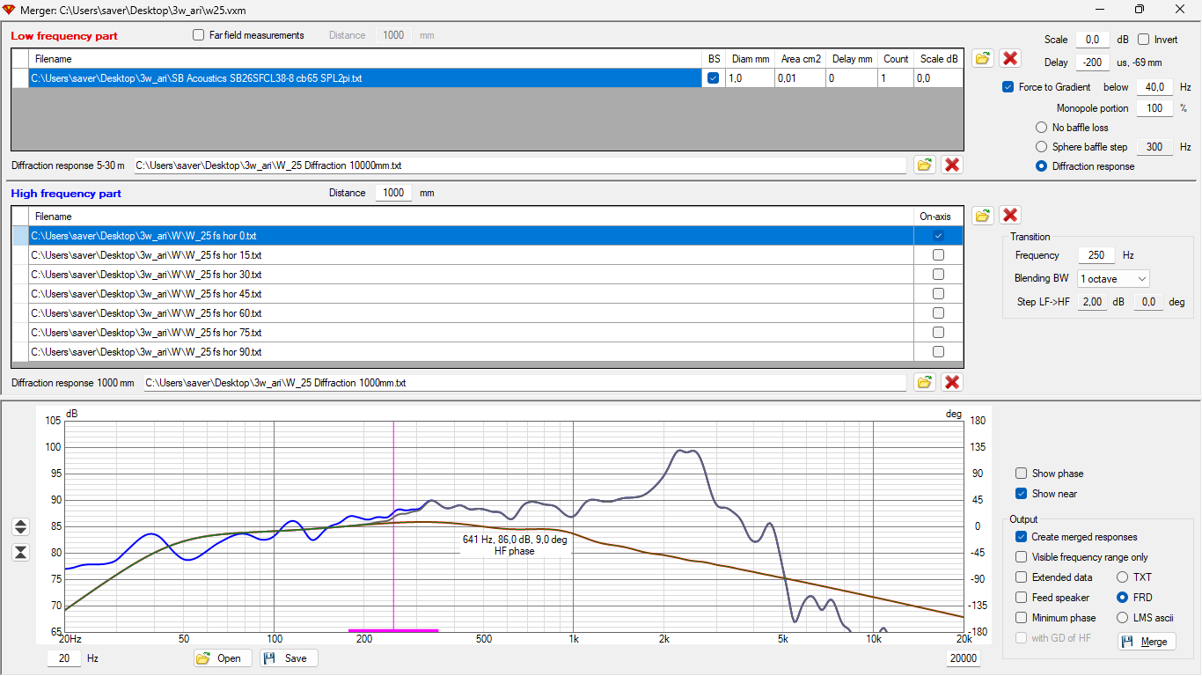Screen dimensions: 1202x676
Task: Select SB Acoustics SB26SFCL38-8 file row
Action: tap(366, 78)
